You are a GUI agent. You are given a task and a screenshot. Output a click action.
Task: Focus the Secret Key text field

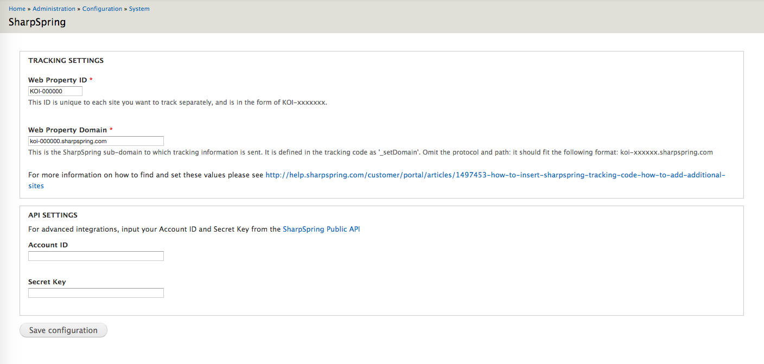pyautogui.click(x=96, y=293)
